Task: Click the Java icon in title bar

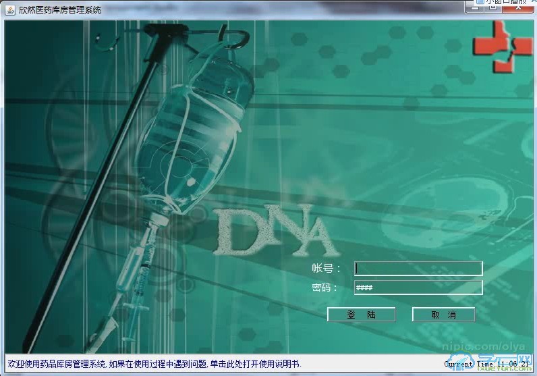Action: click(10, 10)
